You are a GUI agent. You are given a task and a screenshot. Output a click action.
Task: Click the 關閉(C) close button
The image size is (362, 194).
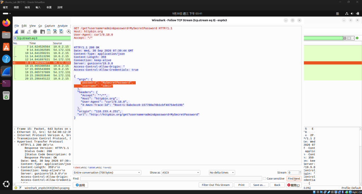(294, 185)
